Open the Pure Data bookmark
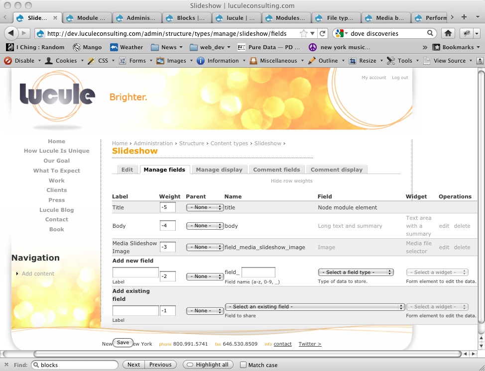 [268, 47]
